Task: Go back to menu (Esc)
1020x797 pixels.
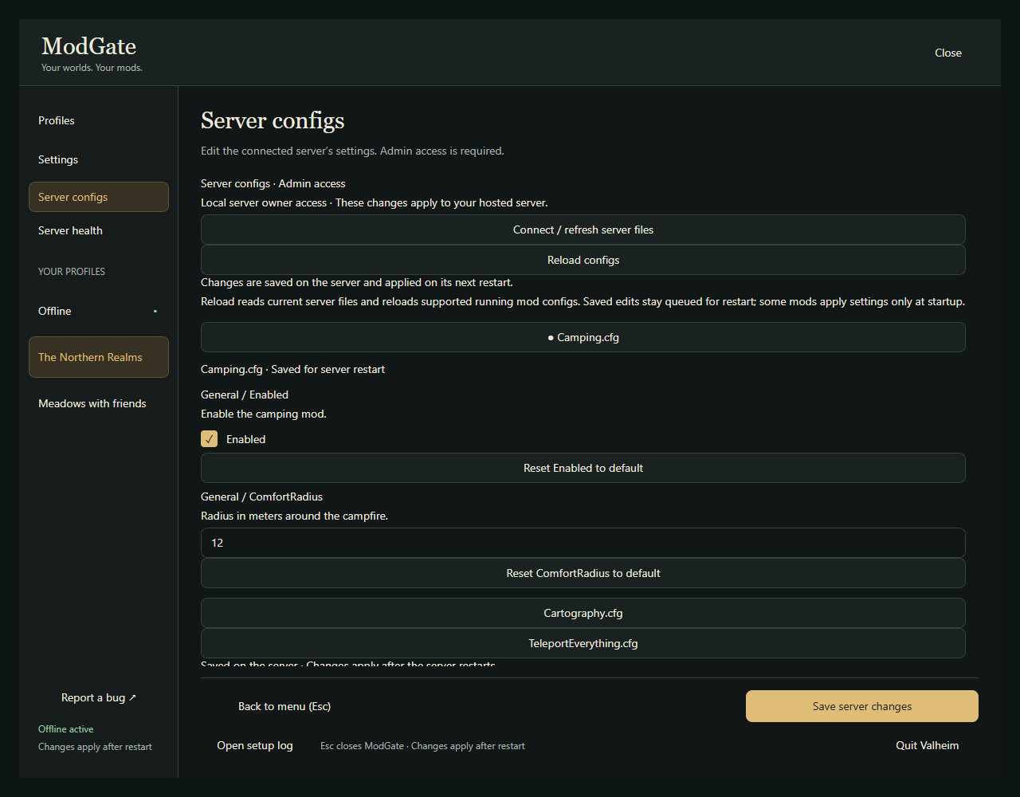Action: (284, 706)
